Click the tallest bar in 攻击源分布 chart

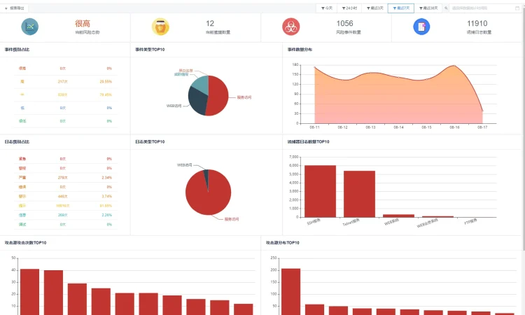[x=290, y=291]
